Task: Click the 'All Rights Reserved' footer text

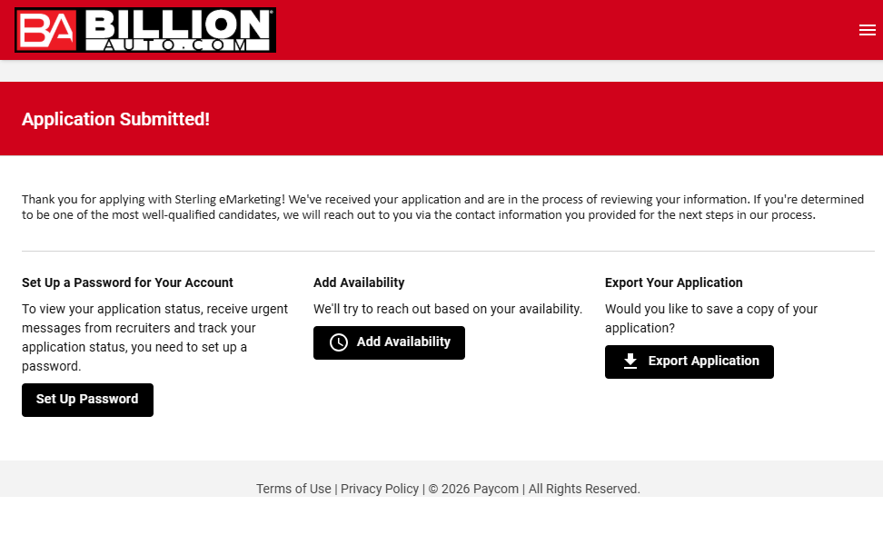Action: tap(584, 489)
